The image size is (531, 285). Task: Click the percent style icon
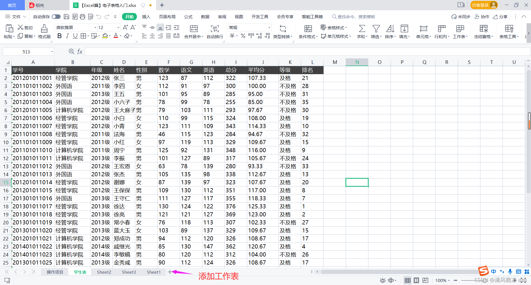point(243,36)
